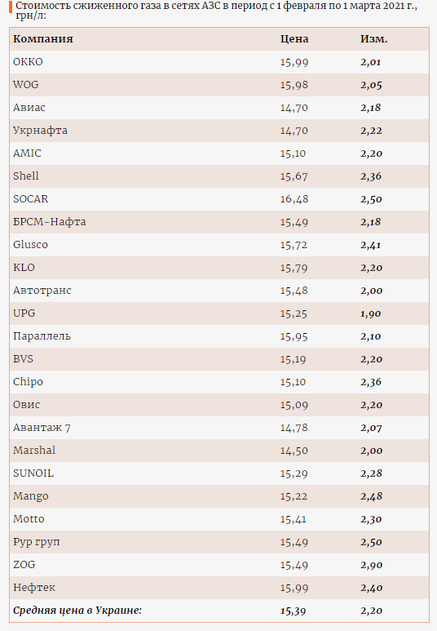Click the table caption heading text

(216, 11)
